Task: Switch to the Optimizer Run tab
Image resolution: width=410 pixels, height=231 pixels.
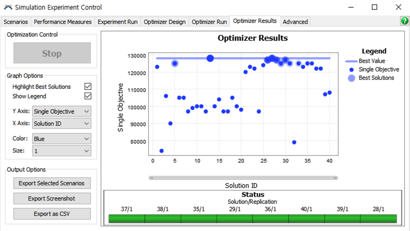Action: click(x=209, y=22)
